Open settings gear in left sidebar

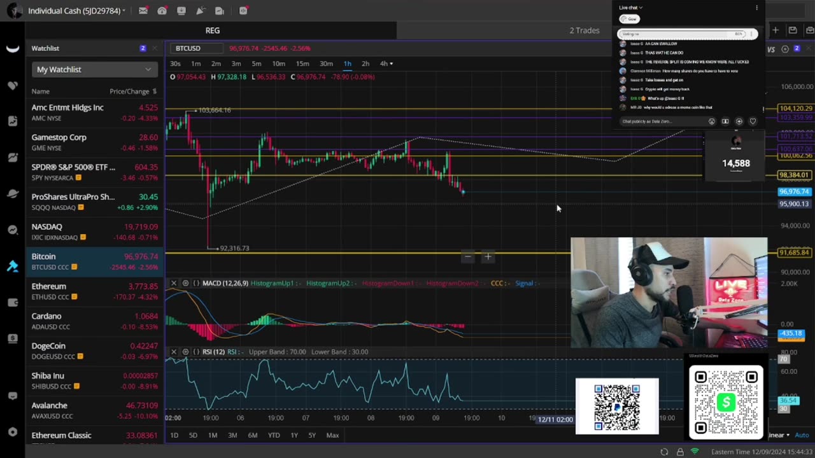pyautogui.click(x=13, y=432)
